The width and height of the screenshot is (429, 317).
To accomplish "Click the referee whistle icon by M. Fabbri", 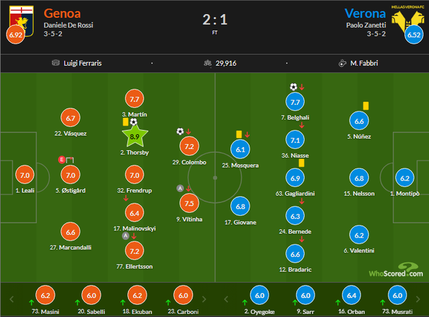I will click(342, 63).
